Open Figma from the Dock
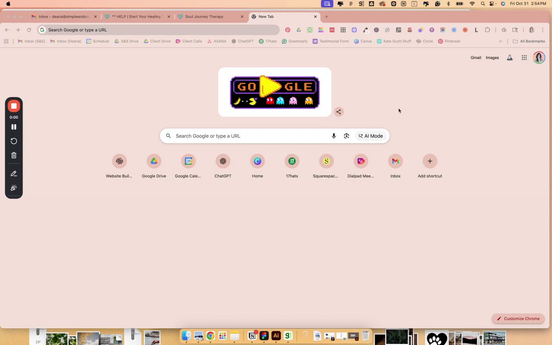Screen dimensions: 552x345 pos(264,336)
